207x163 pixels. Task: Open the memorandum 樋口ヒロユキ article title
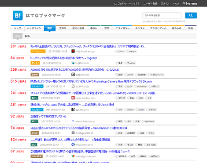pyautogui.click(x=79, y=128)
